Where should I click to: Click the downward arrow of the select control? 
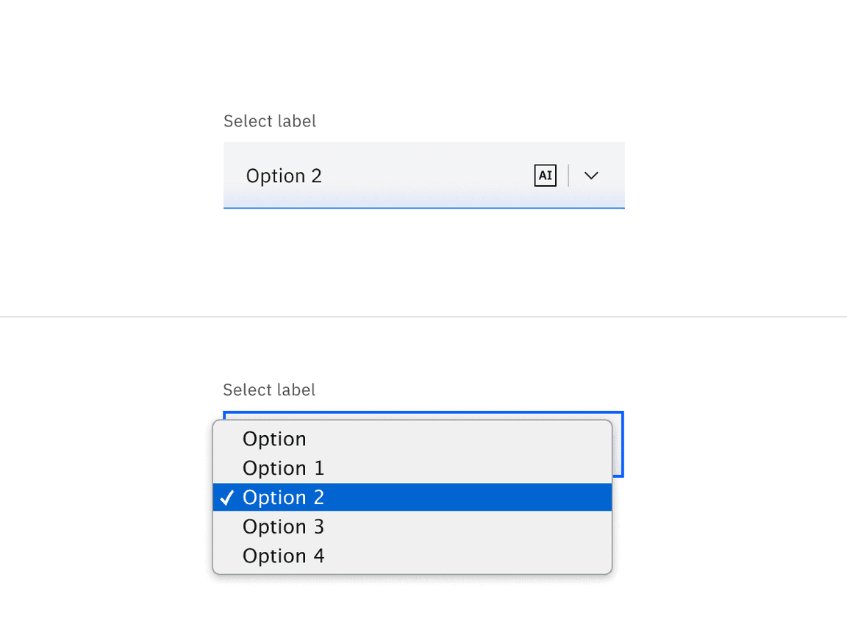coord(591,176)
